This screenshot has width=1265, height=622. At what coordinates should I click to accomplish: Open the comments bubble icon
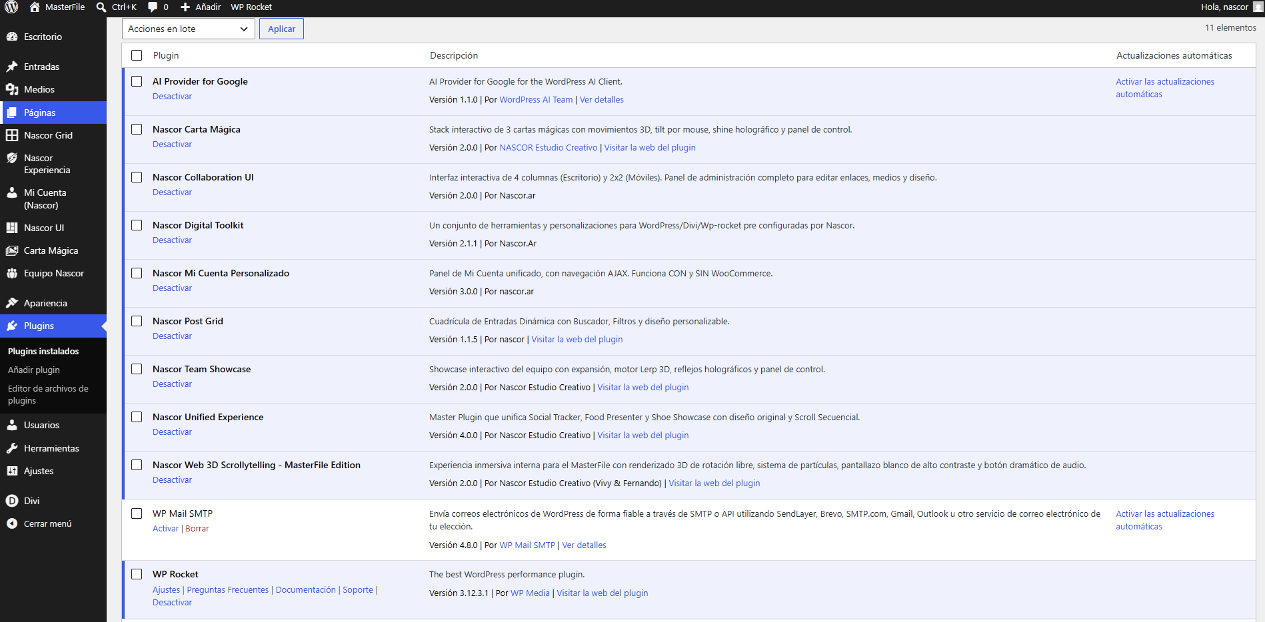pyautogui.click(x=153, y=7)
